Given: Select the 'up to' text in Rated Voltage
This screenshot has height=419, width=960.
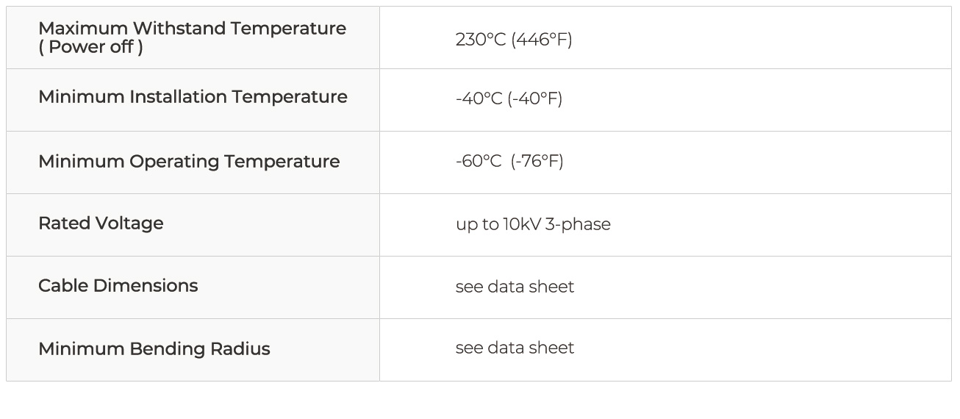Looking at the screenshot, I should pyautogui.click(x=477, y=225).
